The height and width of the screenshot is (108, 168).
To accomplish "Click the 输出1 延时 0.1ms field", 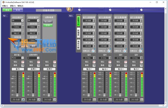I will pos(88,58).
